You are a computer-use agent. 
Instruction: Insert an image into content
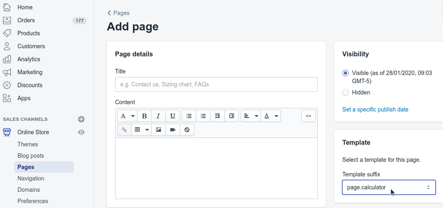(159, 130)
